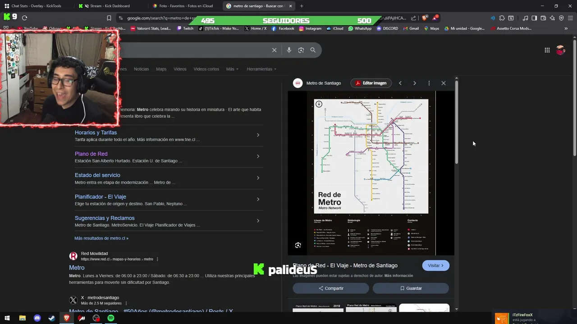Select the Maps search filter
The height and width of the screenshot is (324, 577).
pos(161,69)
